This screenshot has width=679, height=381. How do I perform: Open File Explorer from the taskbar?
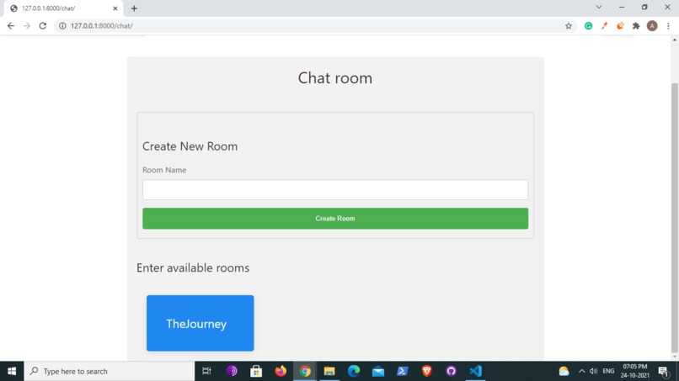(329, 371)
